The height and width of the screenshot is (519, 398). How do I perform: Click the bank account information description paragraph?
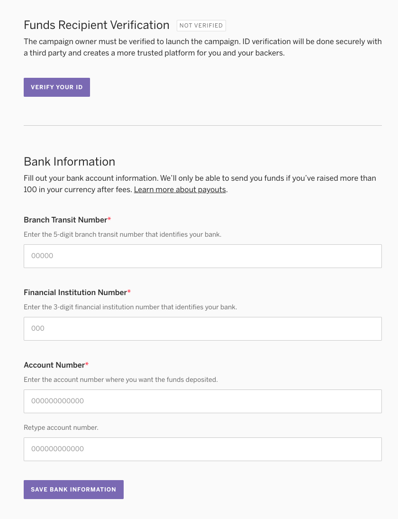pos(200,184)
